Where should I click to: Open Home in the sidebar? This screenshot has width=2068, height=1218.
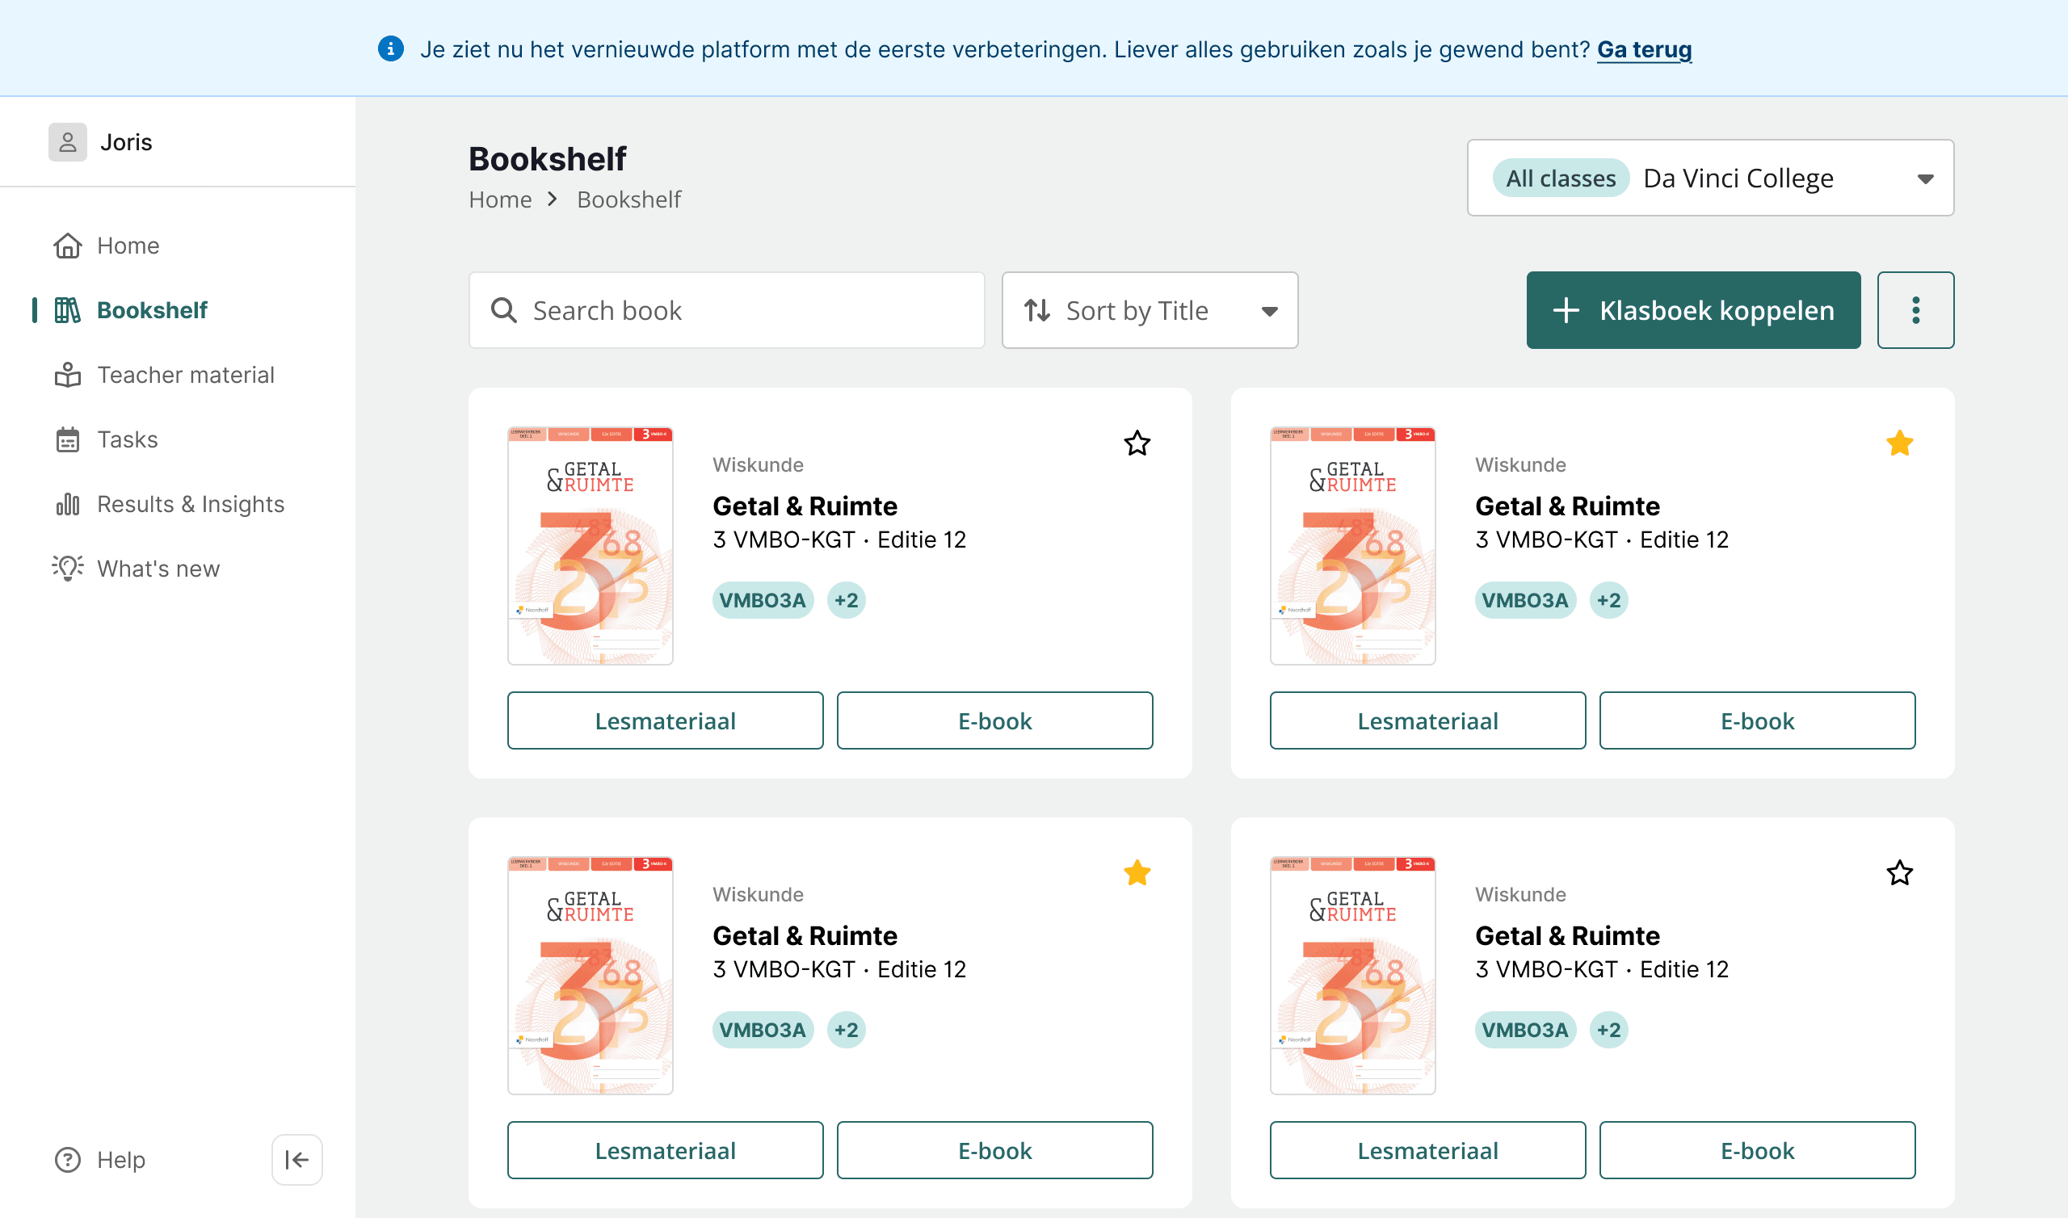click(107, 246)
